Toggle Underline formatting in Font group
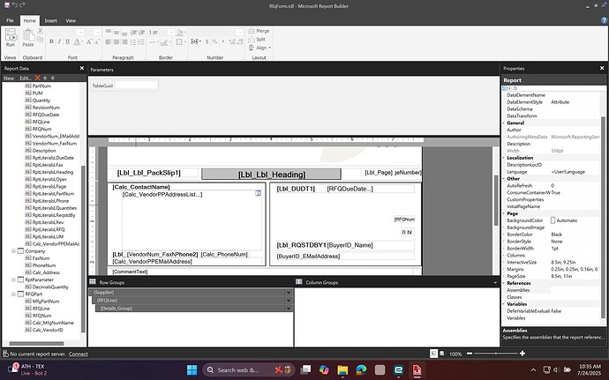The image size is (609, 380). [x=67, y=41]
